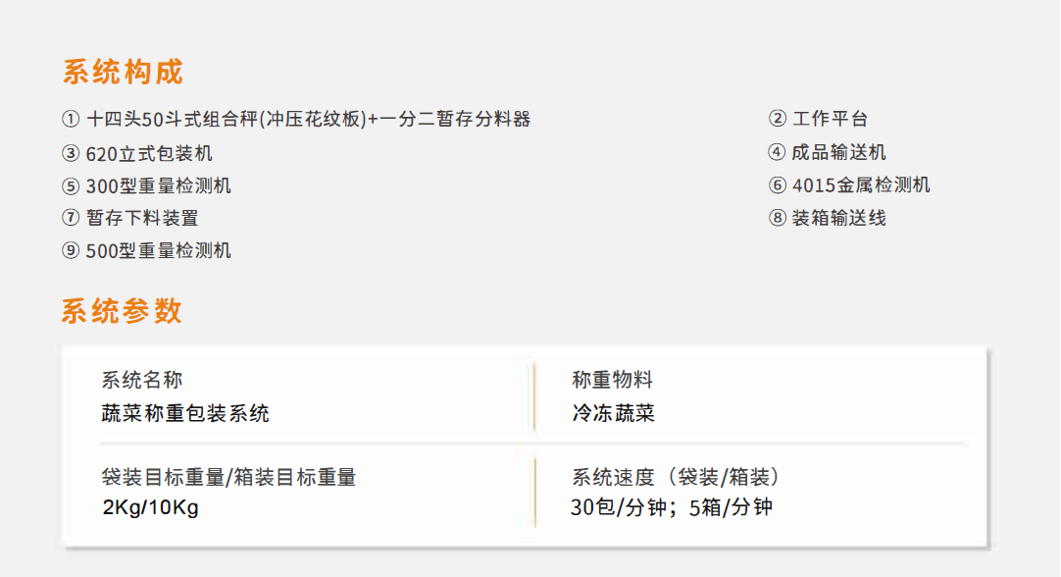1061x577 pixels.
Task: Click the circled number ⑦ marker
Action: coord(71,218)
